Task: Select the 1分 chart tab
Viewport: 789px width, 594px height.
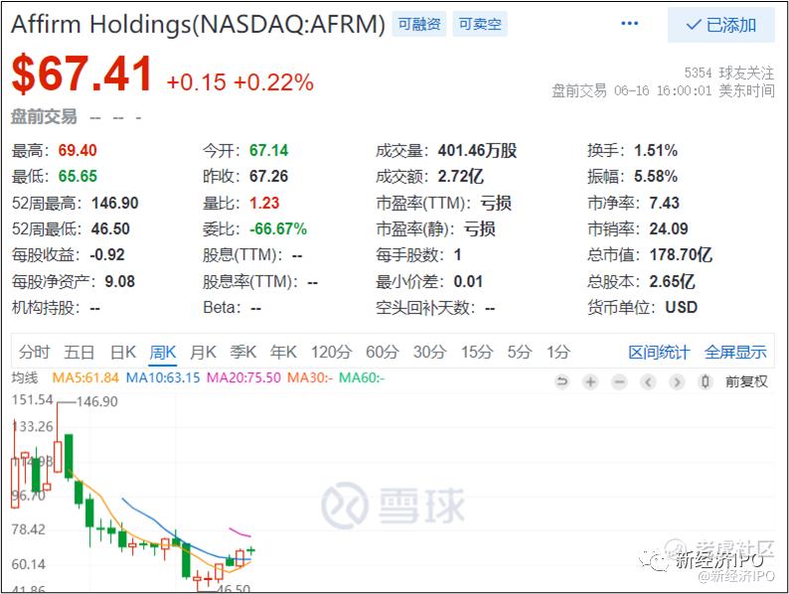Action: pyautogui.click(x=558, y=352)
